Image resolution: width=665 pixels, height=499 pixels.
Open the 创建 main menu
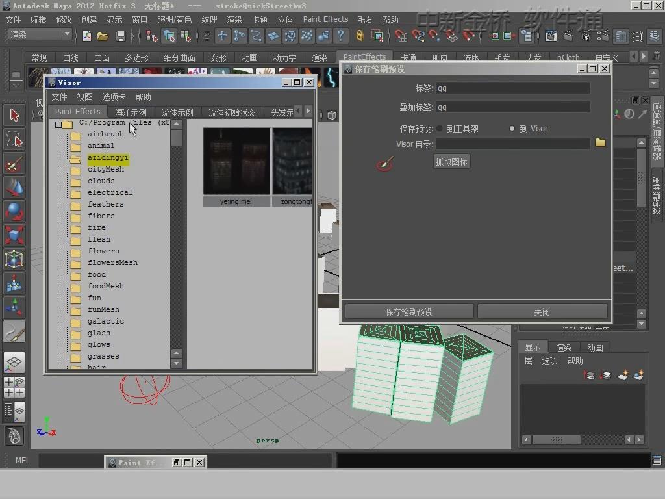pos(89,19)
